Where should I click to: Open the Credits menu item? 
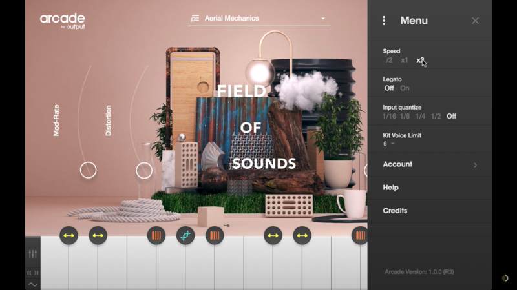pyautogui.click(x=394, y=211)
